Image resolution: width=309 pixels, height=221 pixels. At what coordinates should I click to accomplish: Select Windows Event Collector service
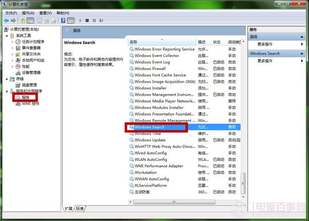185,56
